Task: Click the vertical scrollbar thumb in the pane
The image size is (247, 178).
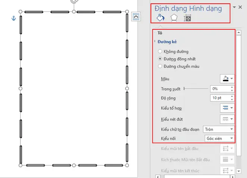Action: click(239, 96)
